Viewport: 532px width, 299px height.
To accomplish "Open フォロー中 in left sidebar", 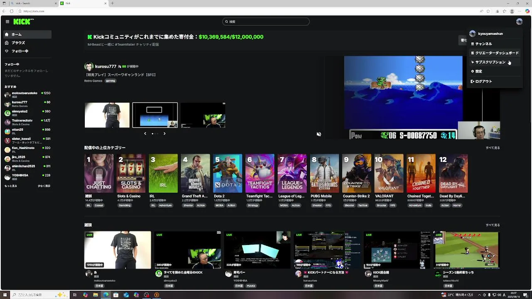I will 27,51.
